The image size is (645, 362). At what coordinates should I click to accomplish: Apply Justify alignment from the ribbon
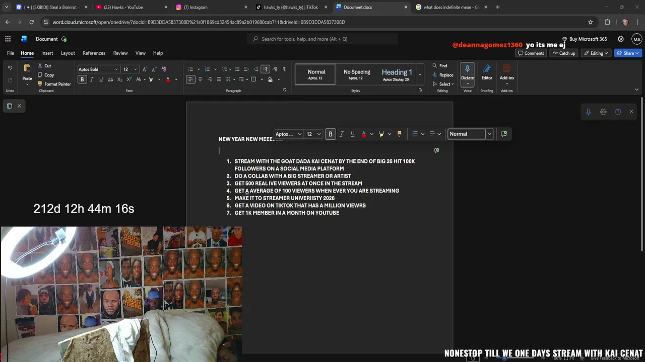point(219,79)
